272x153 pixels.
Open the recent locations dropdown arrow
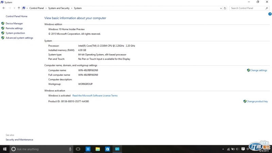[x=14, y=8]
